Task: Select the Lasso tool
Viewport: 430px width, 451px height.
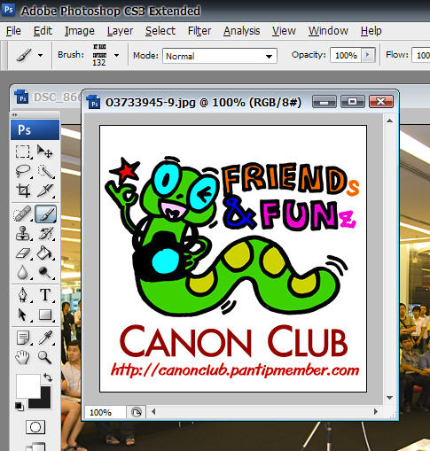Action: click(23, 171)
